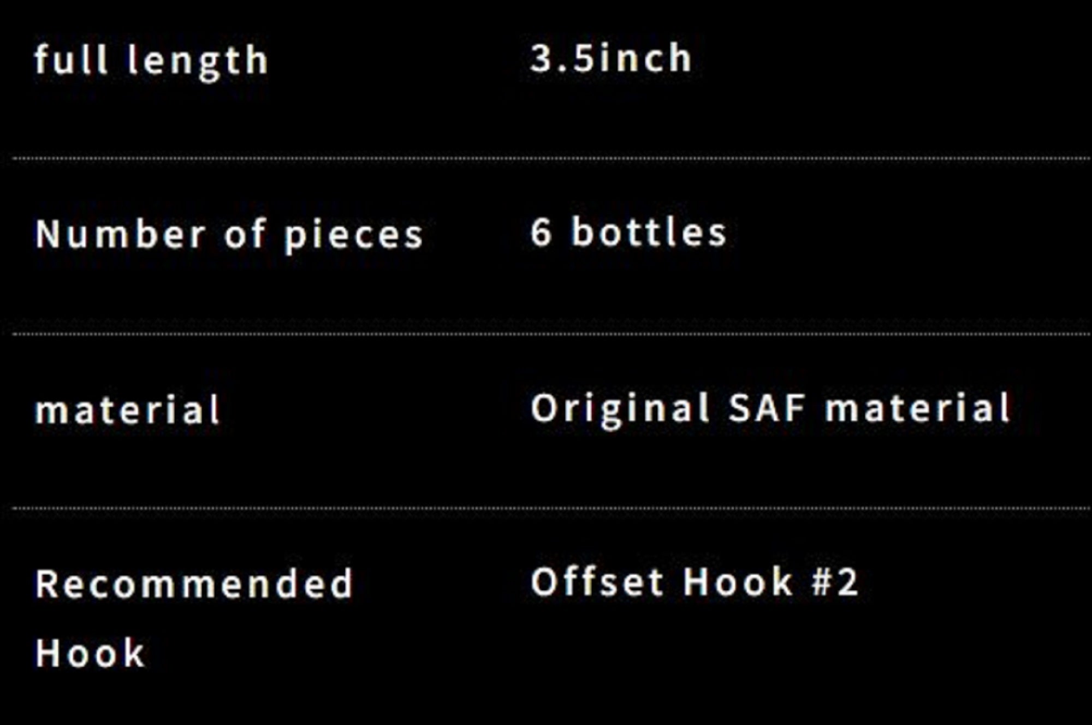Click the word "Recommended"

194,584
